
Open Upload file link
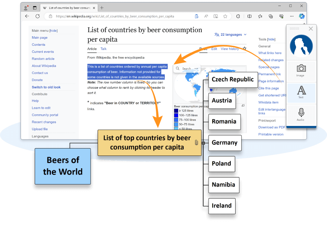click(x=40, y=129)
